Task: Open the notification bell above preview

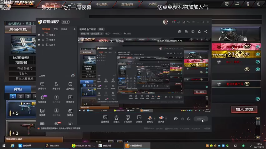Action: (x=199, y=31)
